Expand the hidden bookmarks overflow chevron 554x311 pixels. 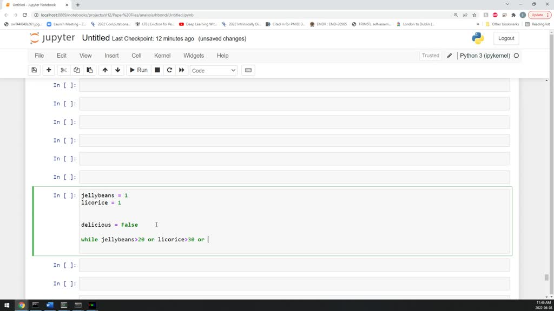478,24
